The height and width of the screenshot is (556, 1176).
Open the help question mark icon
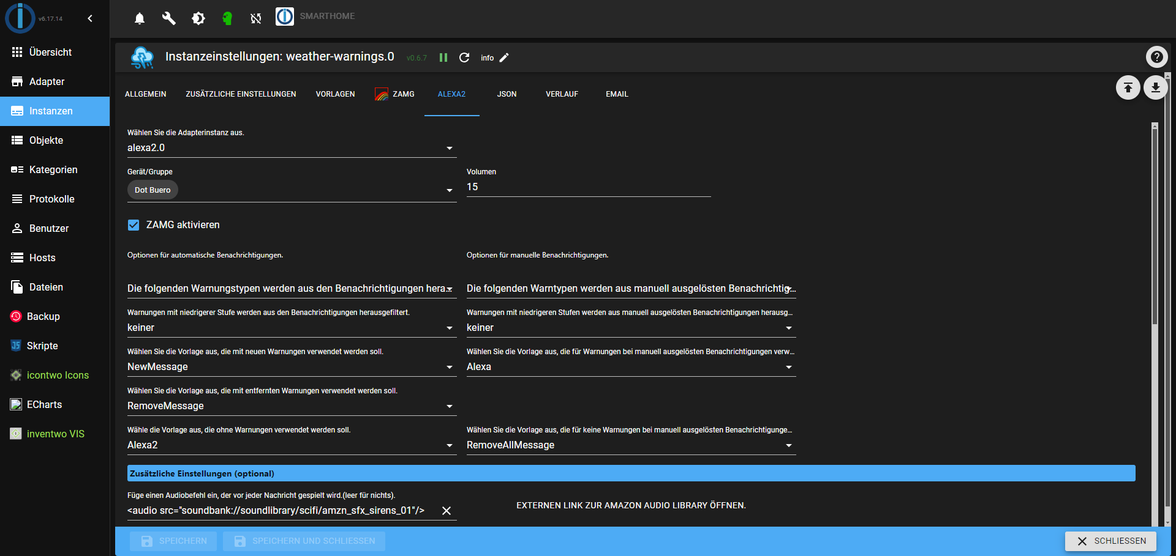pyautogui.click(x=1156, y=57)
